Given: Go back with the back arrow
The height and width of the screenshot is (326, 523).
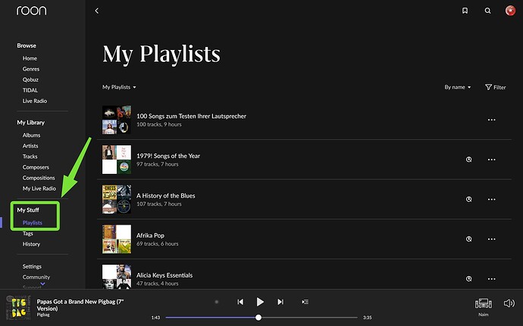Looking at the screenshot, I should (97, 11).
